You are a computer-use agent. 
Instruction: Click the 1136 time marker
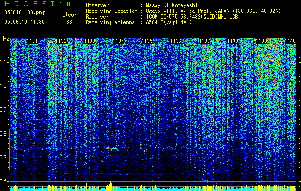[x=176, y=41]
